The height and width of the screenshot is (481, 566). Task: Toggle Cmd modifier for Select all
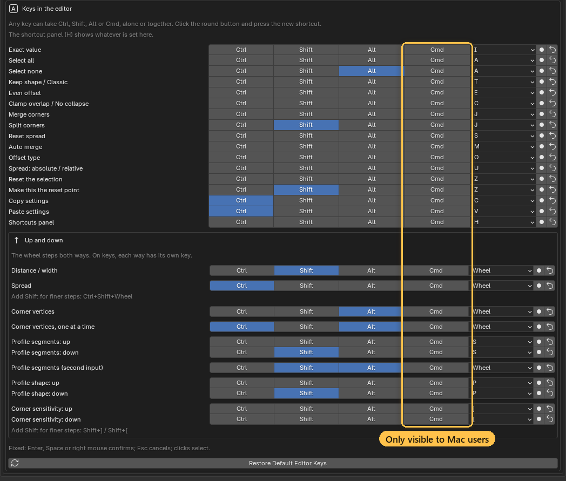coord(437,60)
